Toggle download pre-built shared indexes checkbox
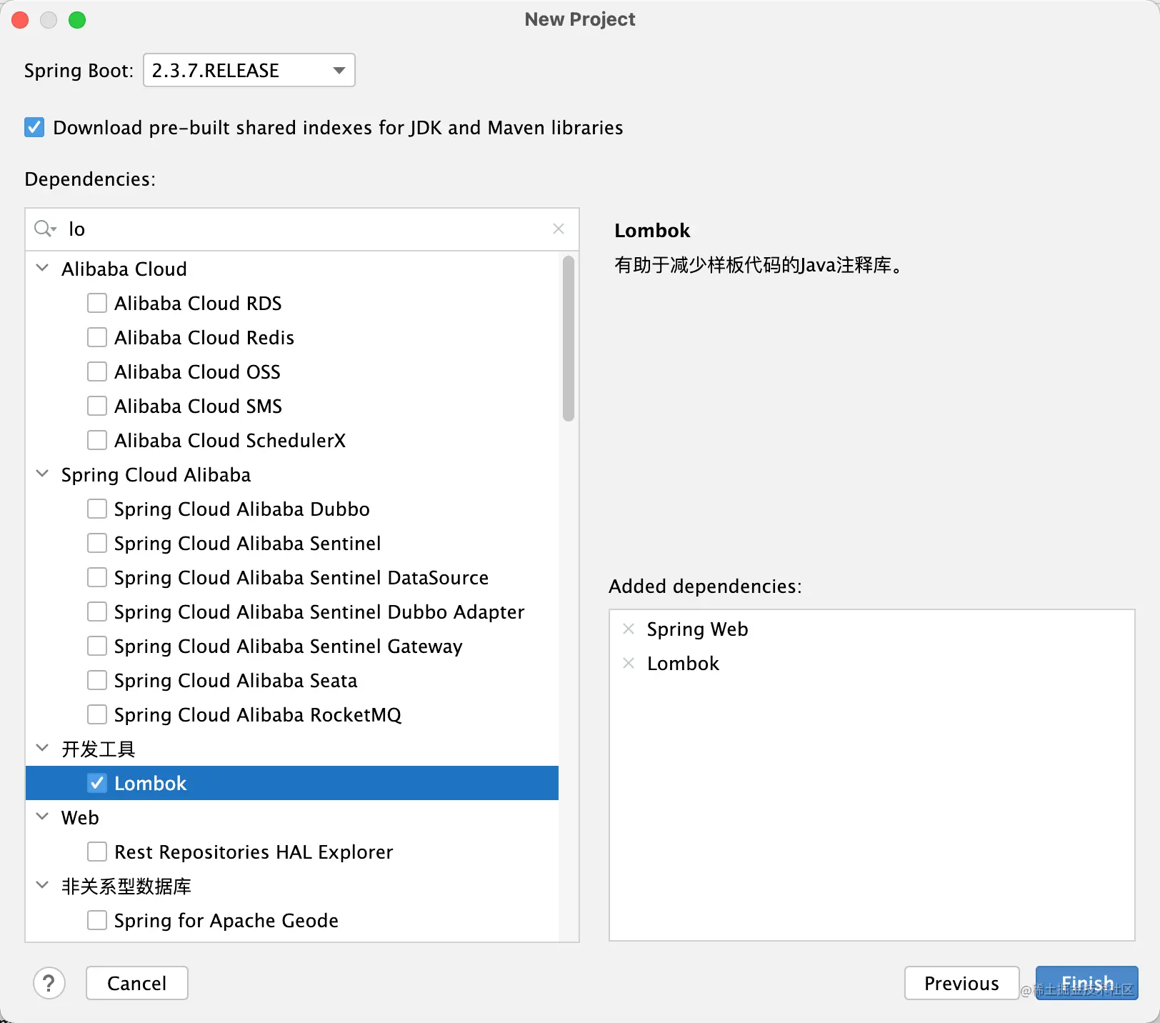The height and width of the screenshot is (1023, 1160). (34, 127)
